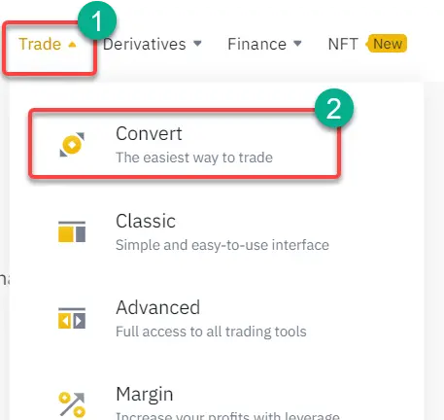
Task: Click the Margin percent arrow icon
Action: [x=72, y=404]
